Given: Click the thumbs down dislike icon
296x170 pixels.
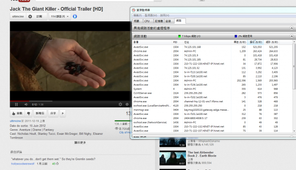Looking at the screenshot, I should pos(29,113).
